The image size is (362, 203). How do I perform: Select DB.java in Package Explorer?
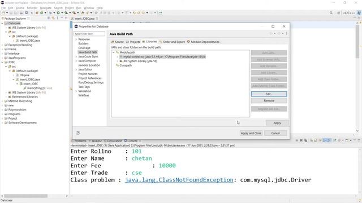(x=24, y=75)
